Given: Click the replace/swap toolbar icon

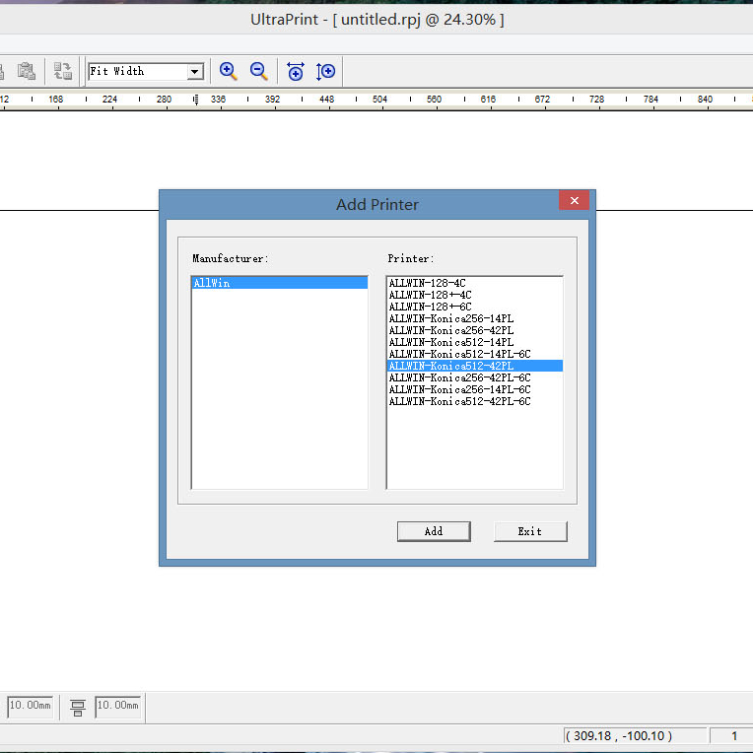Looking at the screenshot, I should pos(63,71).
